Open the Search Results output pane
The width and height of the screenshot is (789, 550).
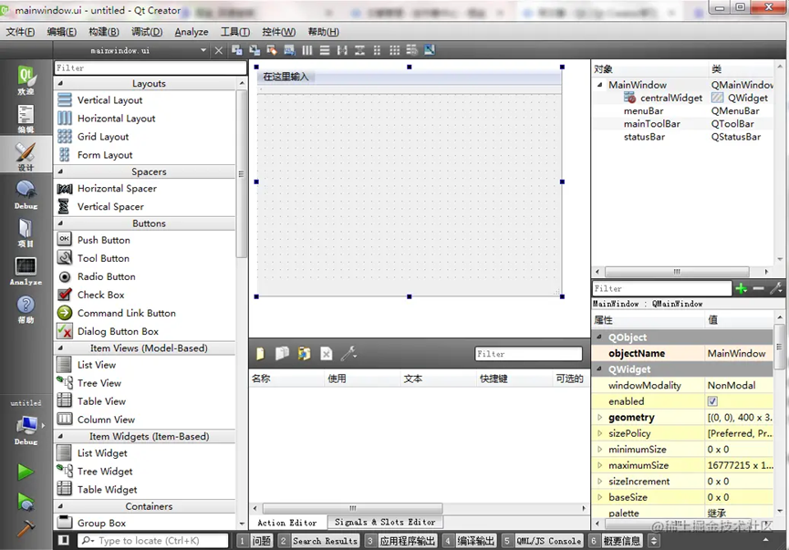318,541
